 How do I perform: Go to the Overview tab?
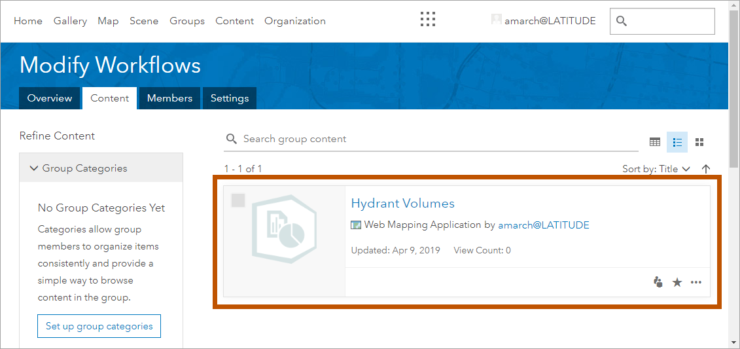click(50, 98)
